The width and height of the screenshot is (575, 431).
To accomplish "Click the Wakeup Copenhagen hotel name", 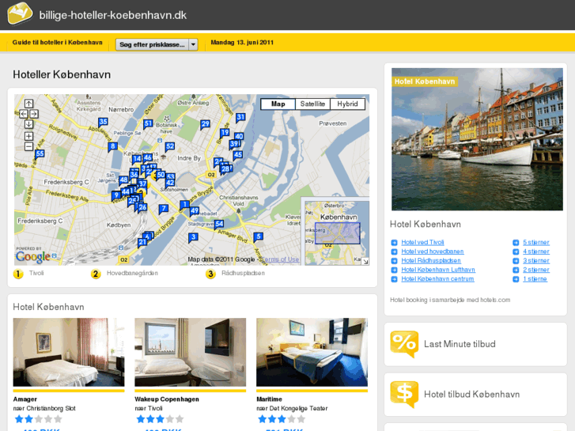I will point(167,399).
